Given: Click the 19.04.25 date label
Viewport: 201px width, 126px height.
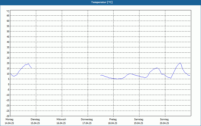Looking at the screenshot, I should [x=138, y=123].
